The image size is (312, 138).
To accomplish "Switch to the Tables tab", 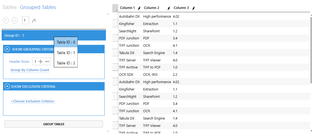I will (x=9, y=7).
